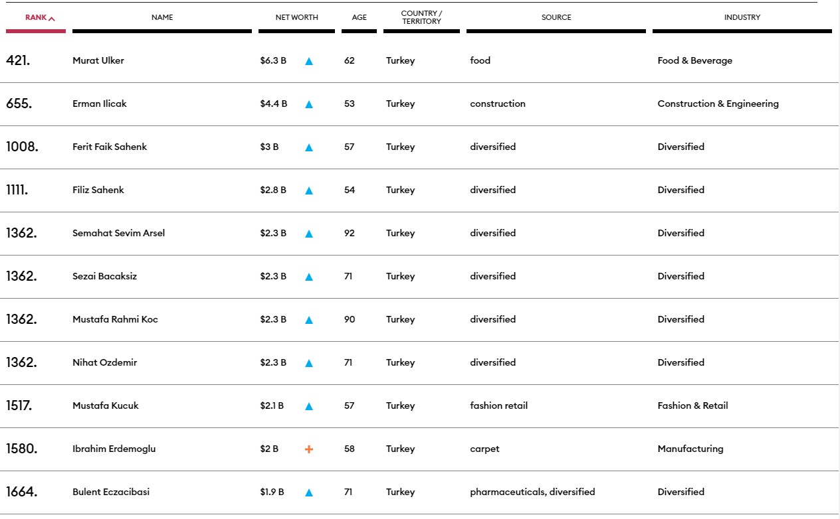Select Sezai Bacaksiz's name in the list
840x519 pixels.
[105, 276]
